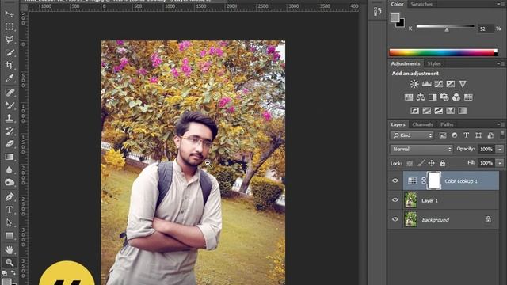The image size is (507, 285).
Task: Add an Invert adjustment
Action: click(x=414, y=111)
